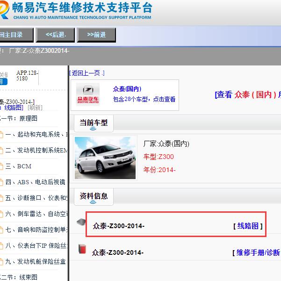Click 车型:Z300 text
The image size is (281, 281).
(159, 157)
